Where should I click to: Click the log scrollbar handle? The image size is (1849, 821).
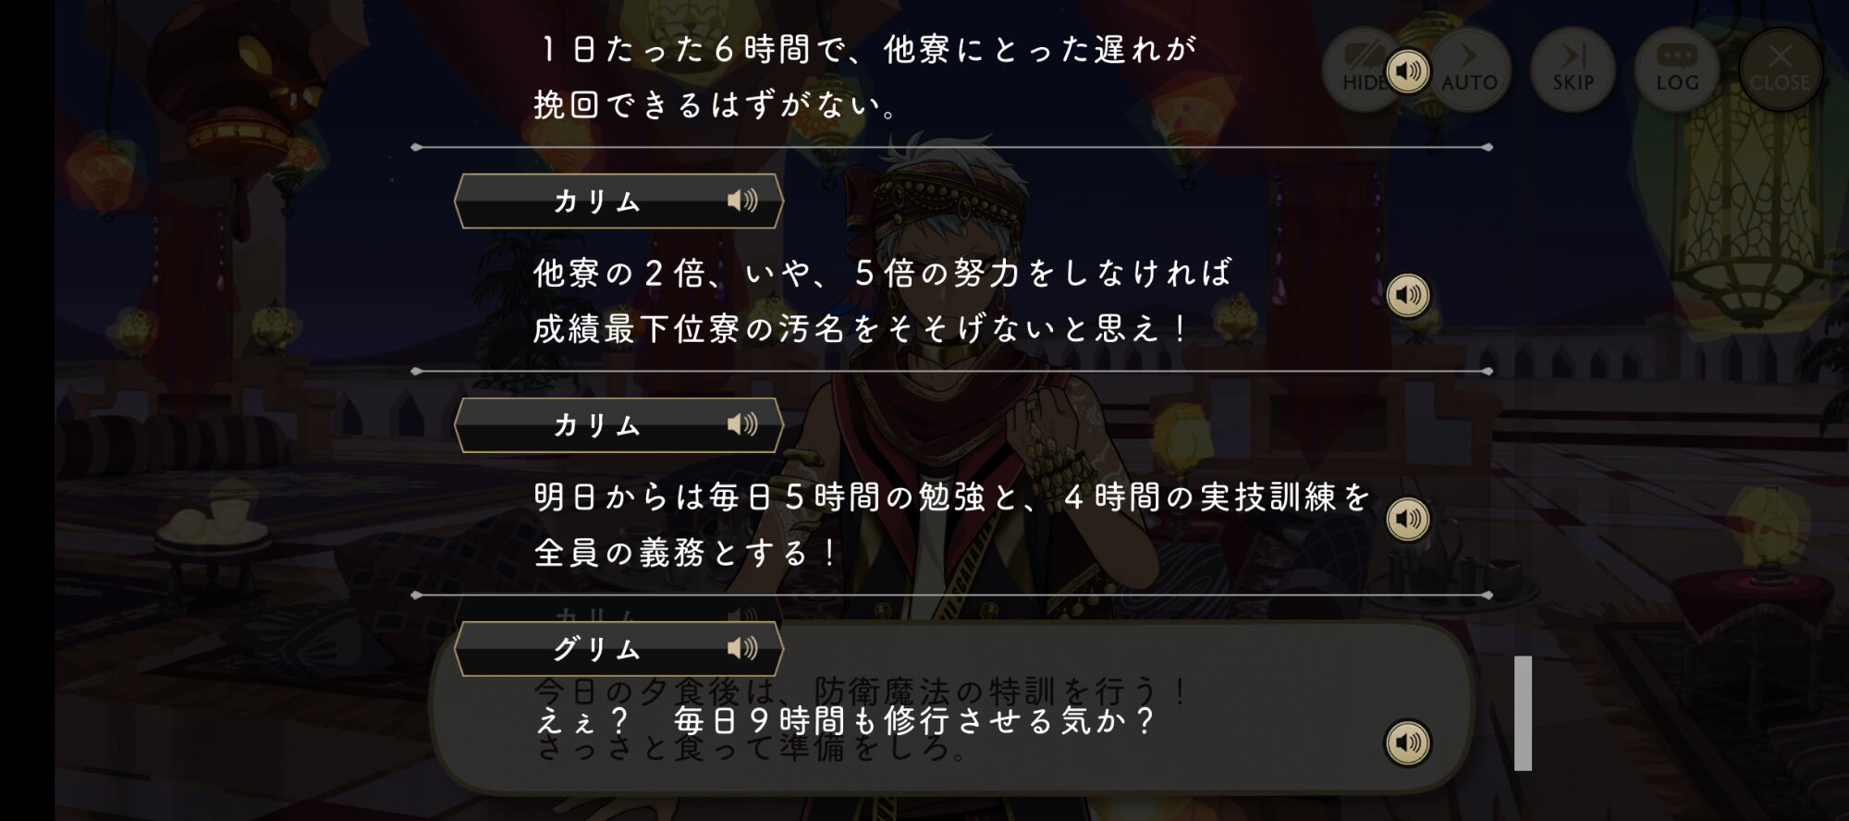click(1523, 713)
